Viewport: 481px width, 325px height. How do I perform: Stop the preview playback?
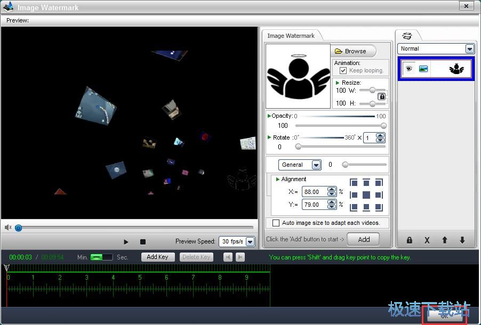[x=142, y=242]
